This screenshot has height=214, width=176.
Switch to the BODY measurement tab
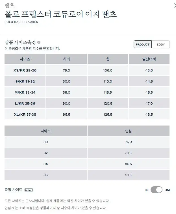(160, 44)
